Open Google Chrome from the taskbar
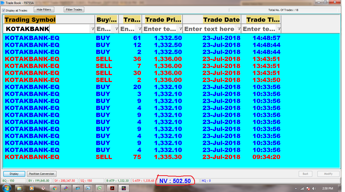The height and width of the screenshot is (192, 345). [x=55, y=188]
